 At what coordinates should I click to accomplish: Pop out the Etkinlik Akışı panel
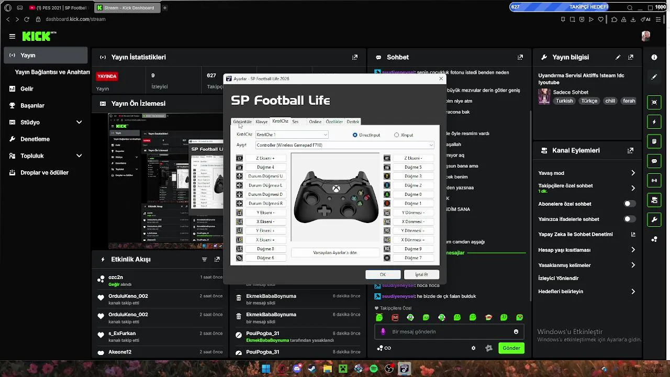(217, 259)
